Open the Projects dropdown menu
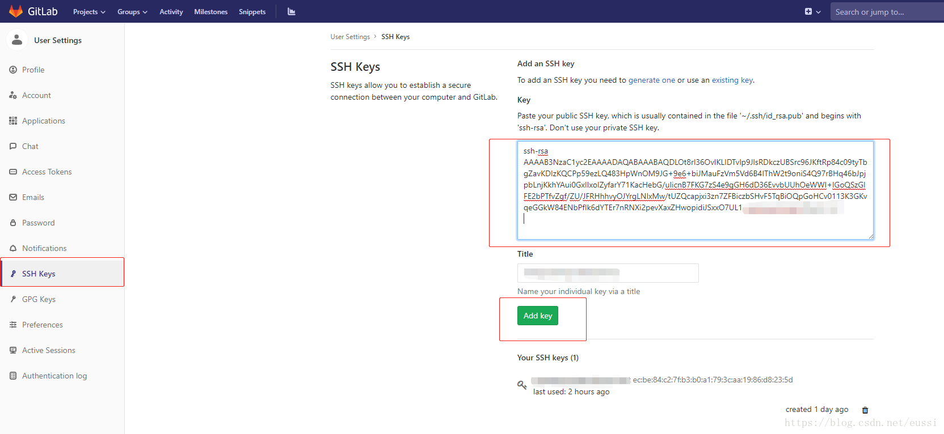 coord(89,12)
